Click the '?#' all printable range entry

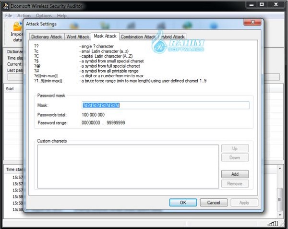click(x=36, y=71)
